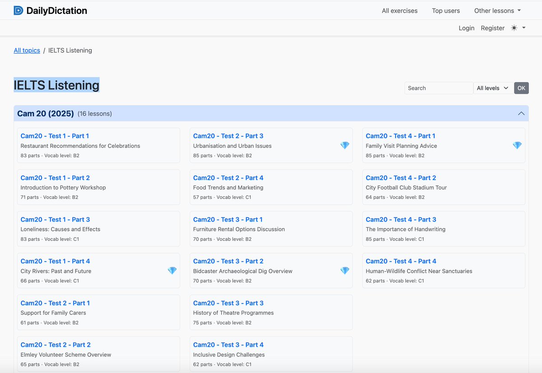Click the 66 parts Vocab level C1 text

50,281
